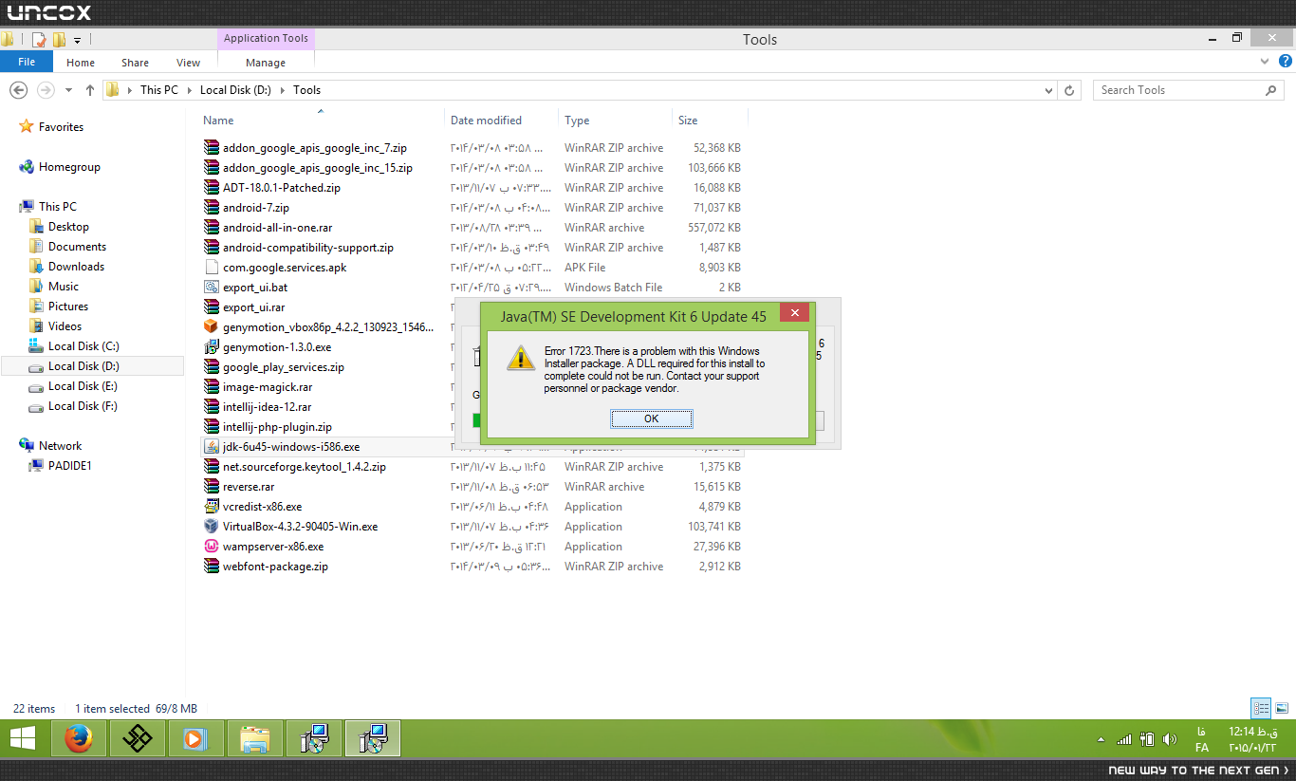Image resolution: width=1296 pixels, height=781 pixels.
Task: Select the PADIDE1 network computer
Action: pyautogui.click(x=69, y=466)
